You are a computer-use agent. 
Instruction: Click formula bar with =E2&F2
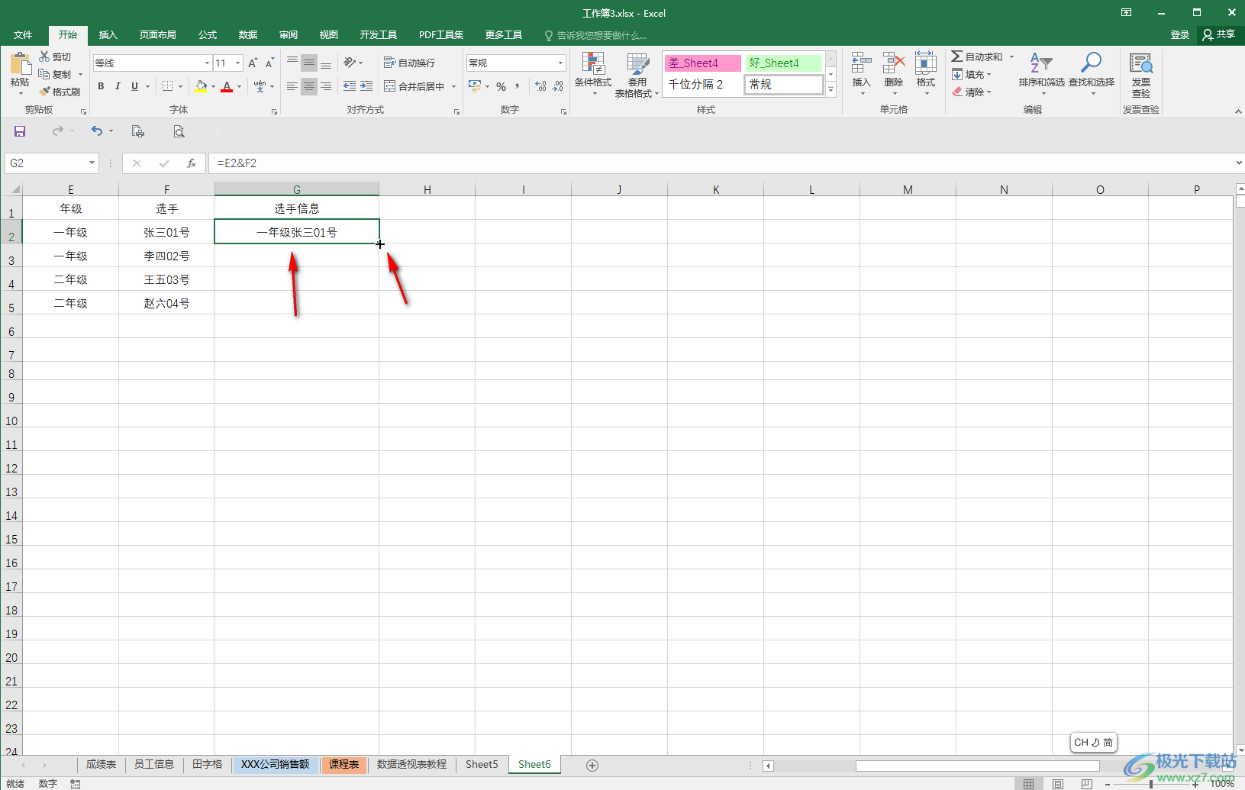click(x=721, y=163)
